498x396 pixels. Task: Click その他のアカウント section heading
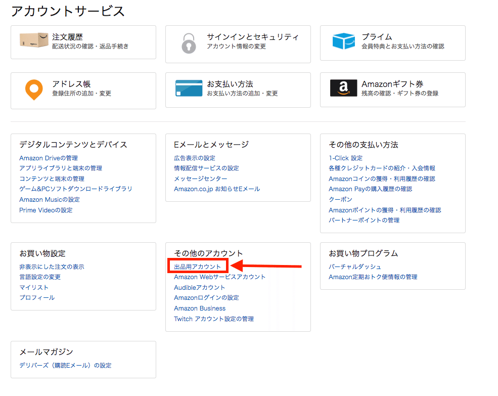click(x=208, y=253)
